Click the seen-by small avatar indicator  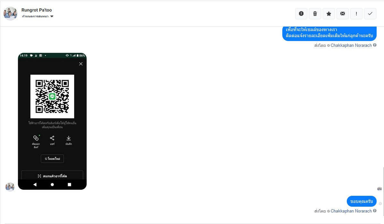pos(379,189)
